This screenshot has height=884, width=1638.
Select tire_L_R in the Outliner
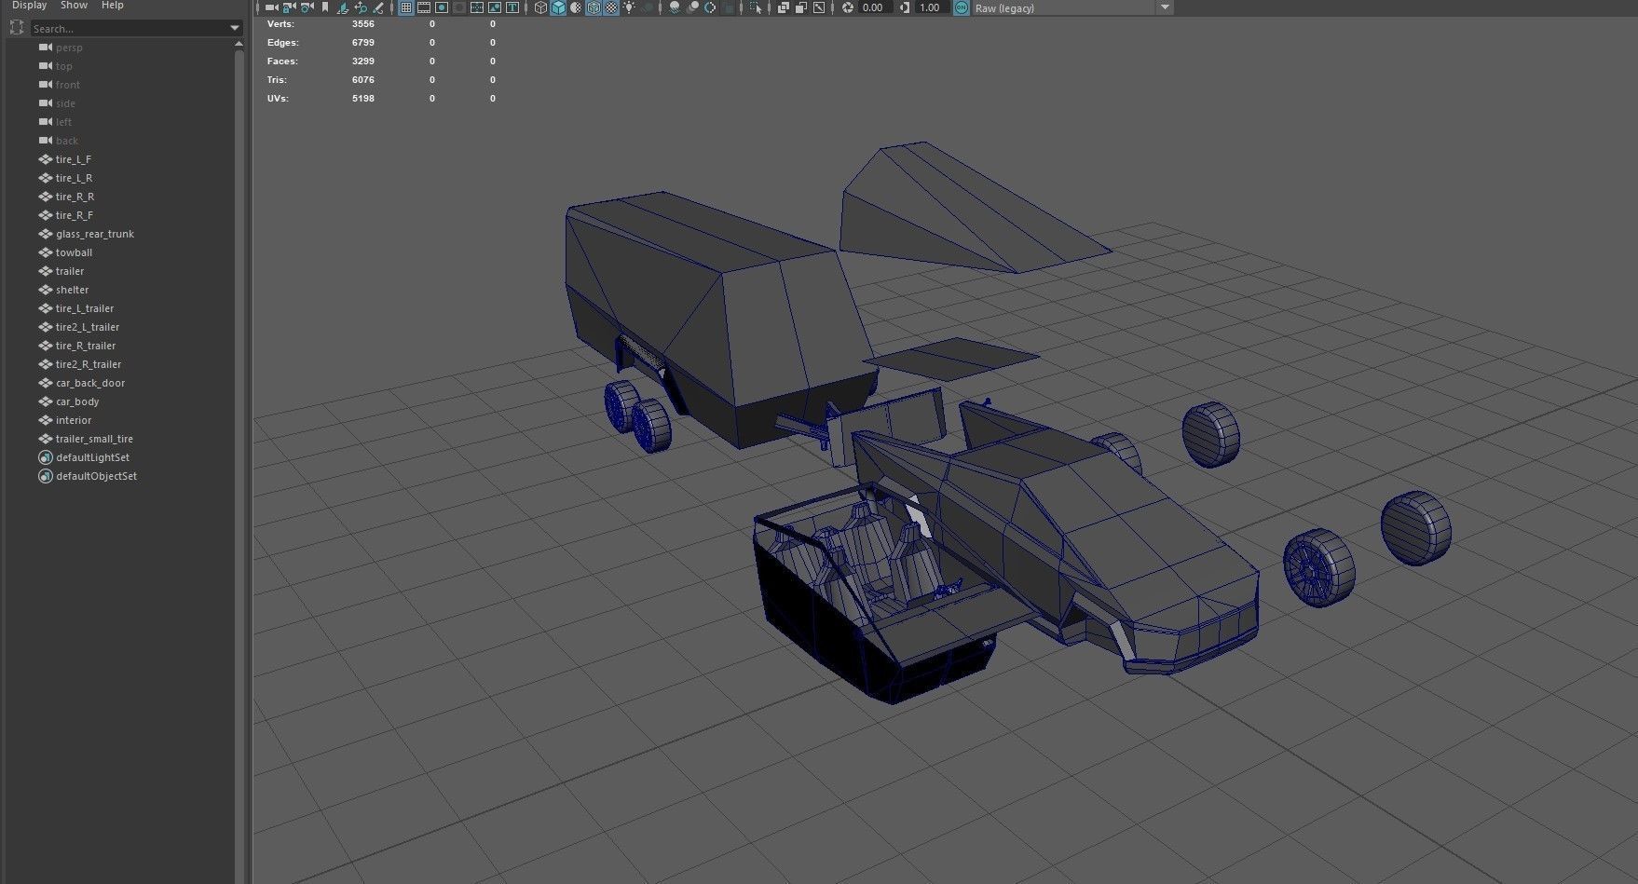click(74, 178)
